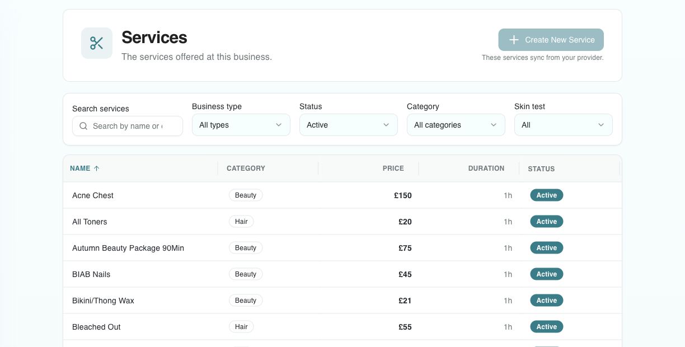Viewport: 685px width, 347px height.
Task: Open Autumn Beauty Package 90Min row
Action: (342, 248)
